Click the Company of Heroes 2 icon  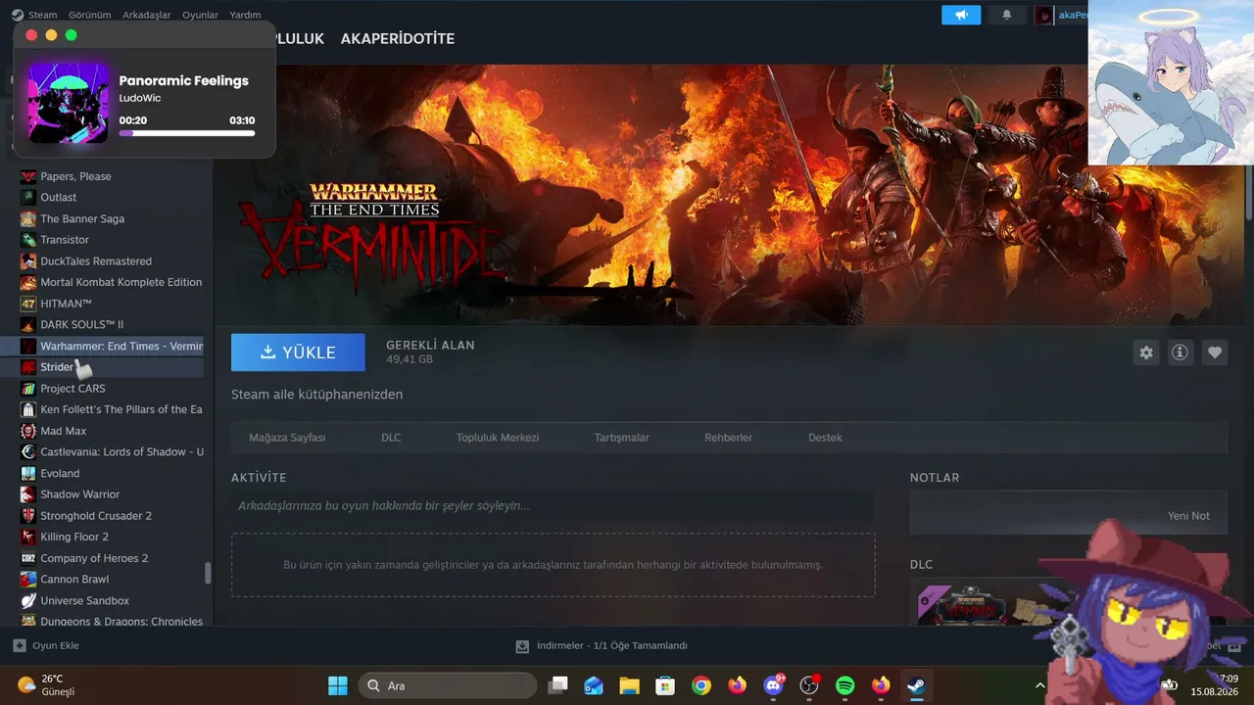pyautogui.click(x=28, y=558)
